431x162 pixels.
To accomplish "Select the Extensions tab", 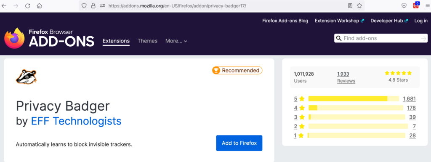I will [x=116, y=41].
